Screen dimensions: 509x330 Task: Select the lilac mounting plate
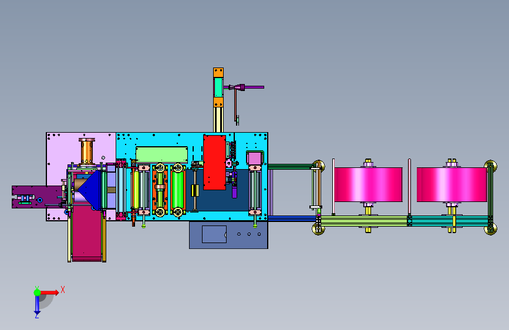[x=65, y=149]
